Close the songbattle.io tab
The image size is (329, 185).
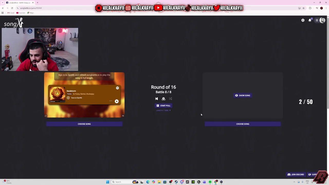pos(33,3)
